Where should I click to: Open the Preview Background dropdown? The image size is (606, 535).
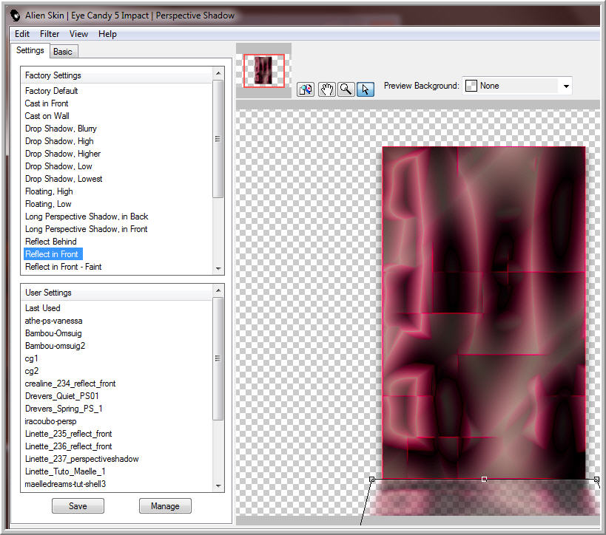pyautogui.click(x=566, y=86)
